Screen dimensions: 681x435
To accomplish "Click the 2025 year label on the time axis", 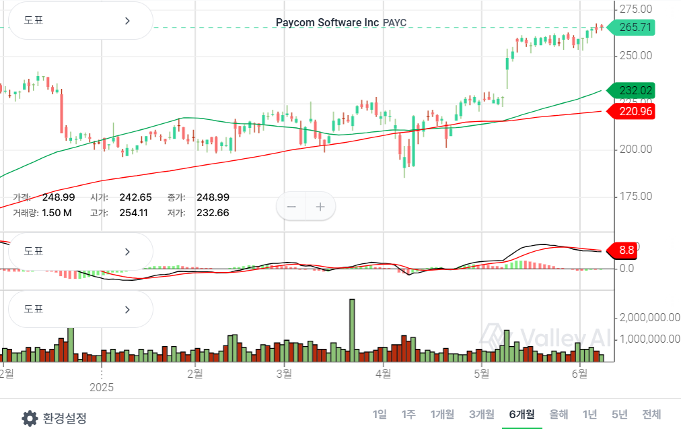I will (102, 387).
